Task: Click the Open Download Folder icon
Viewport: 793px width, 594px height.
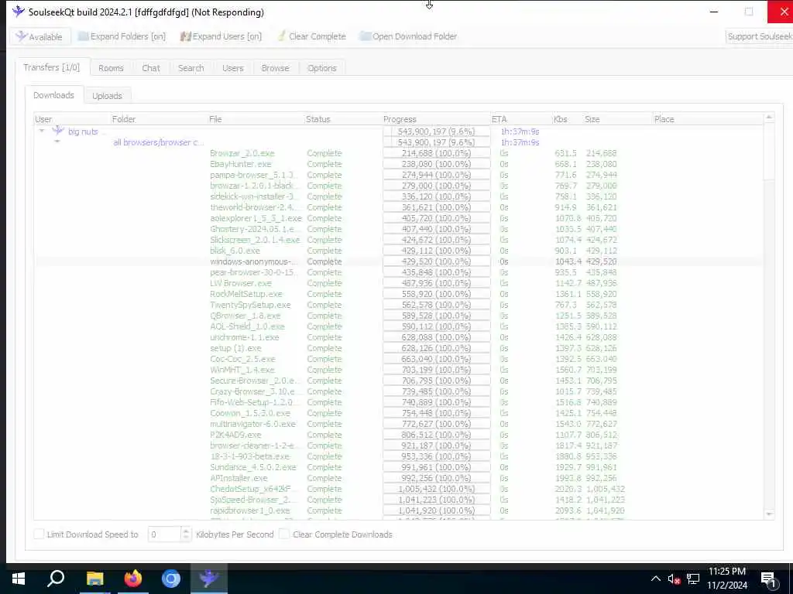Action: click(365, 36)
